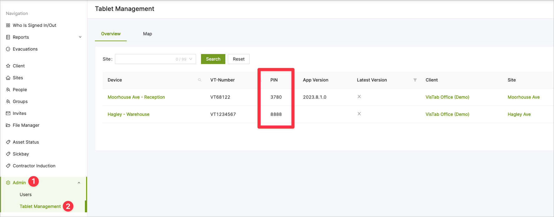Click the filter icon in Latest Version column
The width and height of the screenshot is (554, 217).
(x=415, y=80)
